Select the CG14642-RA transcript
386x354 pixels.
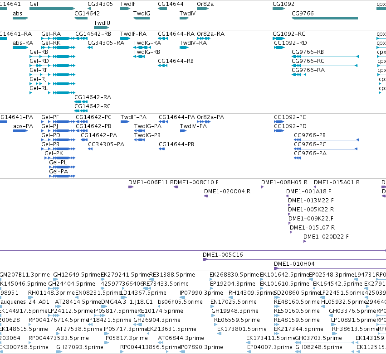pyautogui.click(x=81, y=102)
